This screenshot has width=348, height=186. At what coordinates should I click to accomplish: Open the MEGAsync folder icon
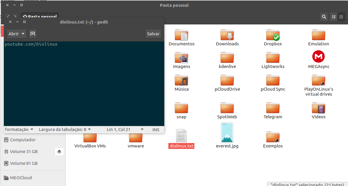tap(319, 57)
